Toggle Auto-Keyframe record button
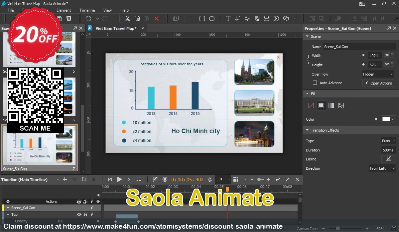Viewport: 399px width, 232px height. pyautogui.click(x=165, y=179)
